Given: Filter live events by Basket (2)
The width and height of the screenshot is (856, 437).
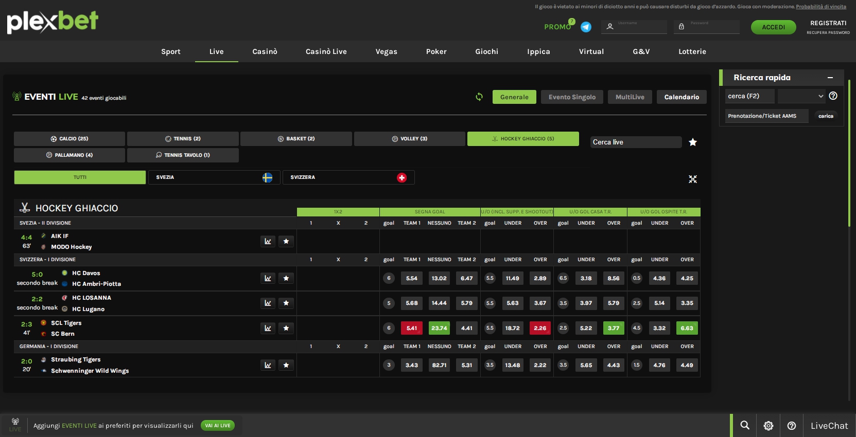Looking at the screenshot, I should pos(296,139).
